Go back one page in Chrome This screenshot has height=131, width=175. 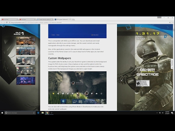click(x=1, y=23)
